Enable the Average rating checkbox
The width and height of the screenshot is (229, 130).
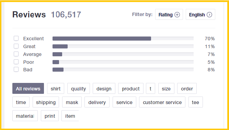[x=16, y=54]
